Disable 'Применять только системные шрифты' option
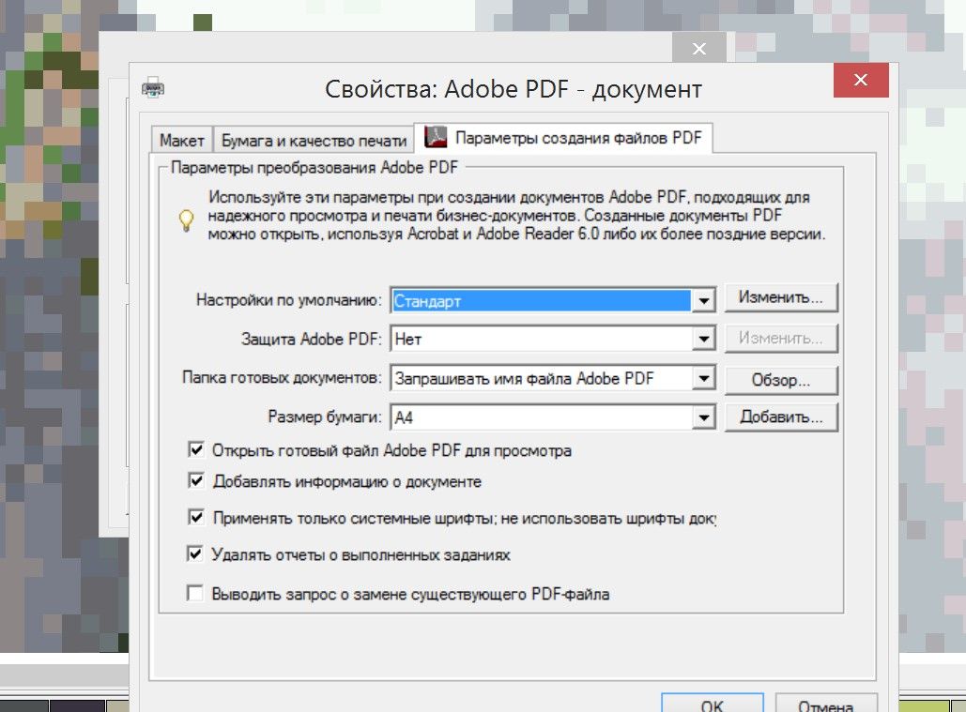The height and width of the screenshot is (712, 966). (196, 517)
